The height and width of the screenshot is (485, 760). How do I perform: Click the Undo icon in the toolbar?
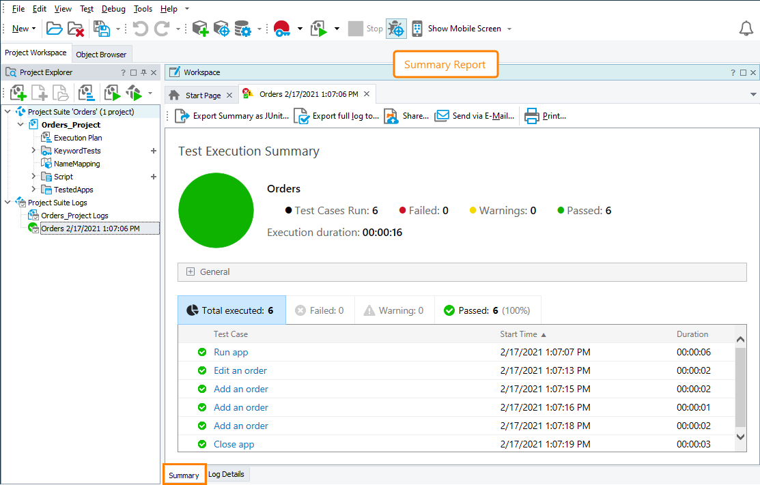[141, 28]
